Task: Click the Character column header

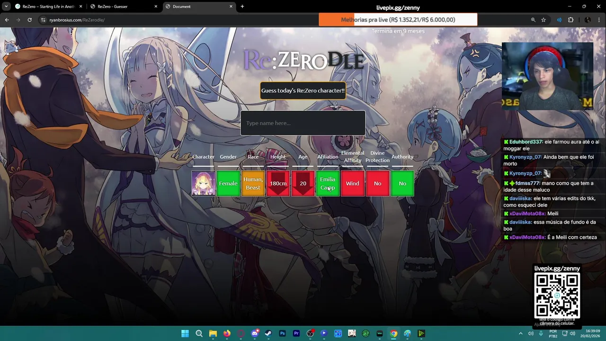Action: click(203, 157)
